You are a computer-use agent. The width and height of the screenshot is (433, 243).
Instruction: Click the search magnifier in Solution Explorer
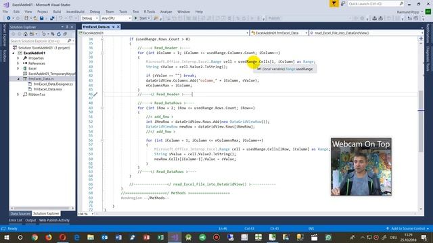pyautogui.click(x=69, y=41)
